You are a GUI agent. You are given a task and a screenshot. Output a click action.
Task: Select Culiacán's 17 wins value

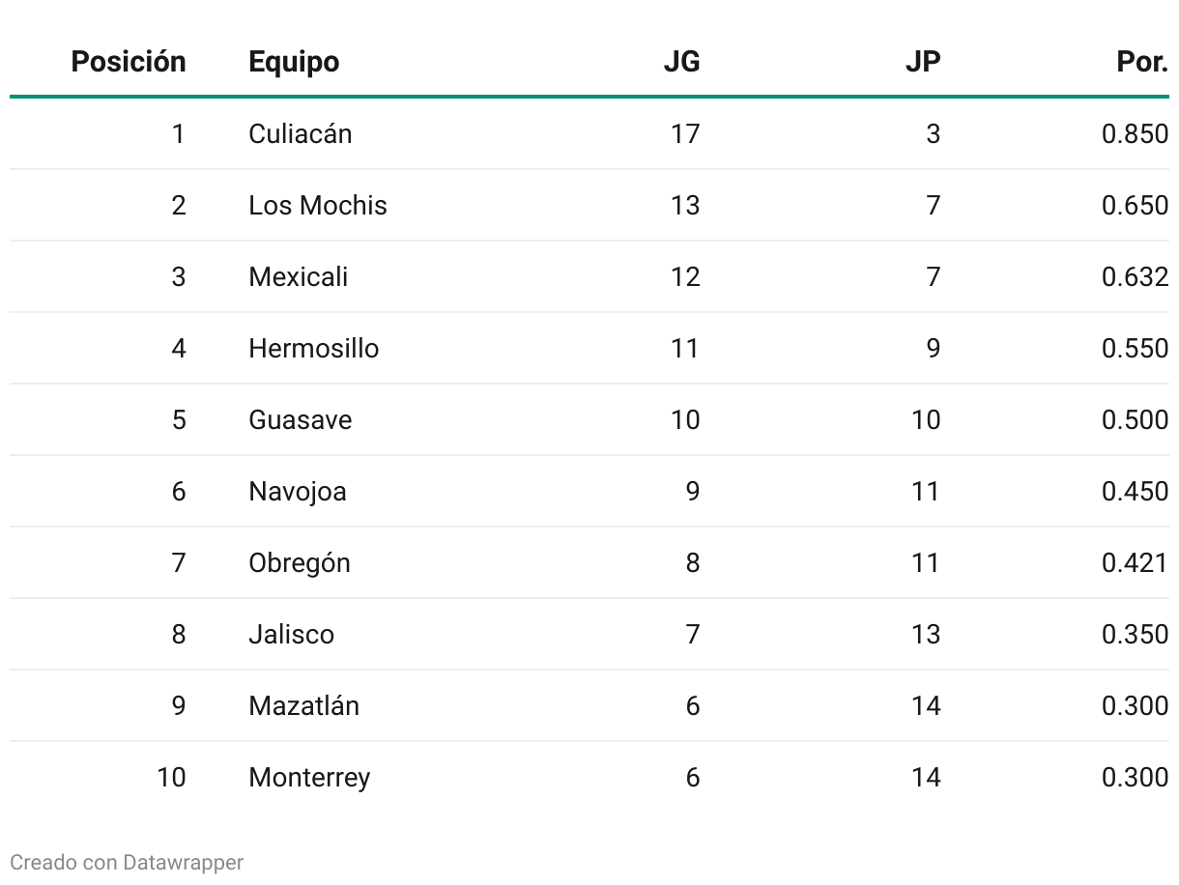(x=685, y=133)
